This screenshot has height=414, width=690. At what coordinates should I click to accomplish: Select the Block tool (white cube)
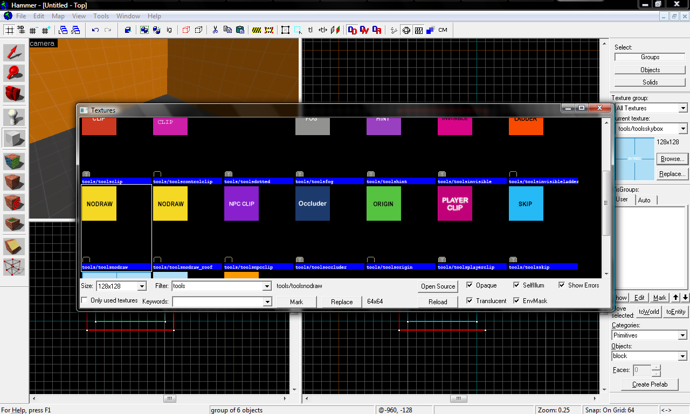[x=15, y=138]
